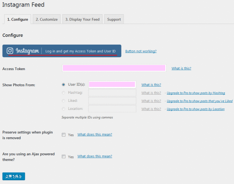The image size is (234, 184).
Task: Check the Ajax powered theme checkbox
Action: (x=64, y=157)
